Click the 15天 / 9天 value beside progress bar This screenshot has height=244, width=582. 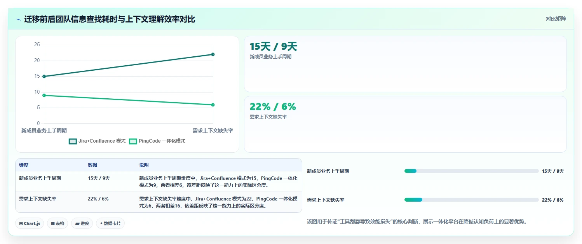click(x=552, y=171)
